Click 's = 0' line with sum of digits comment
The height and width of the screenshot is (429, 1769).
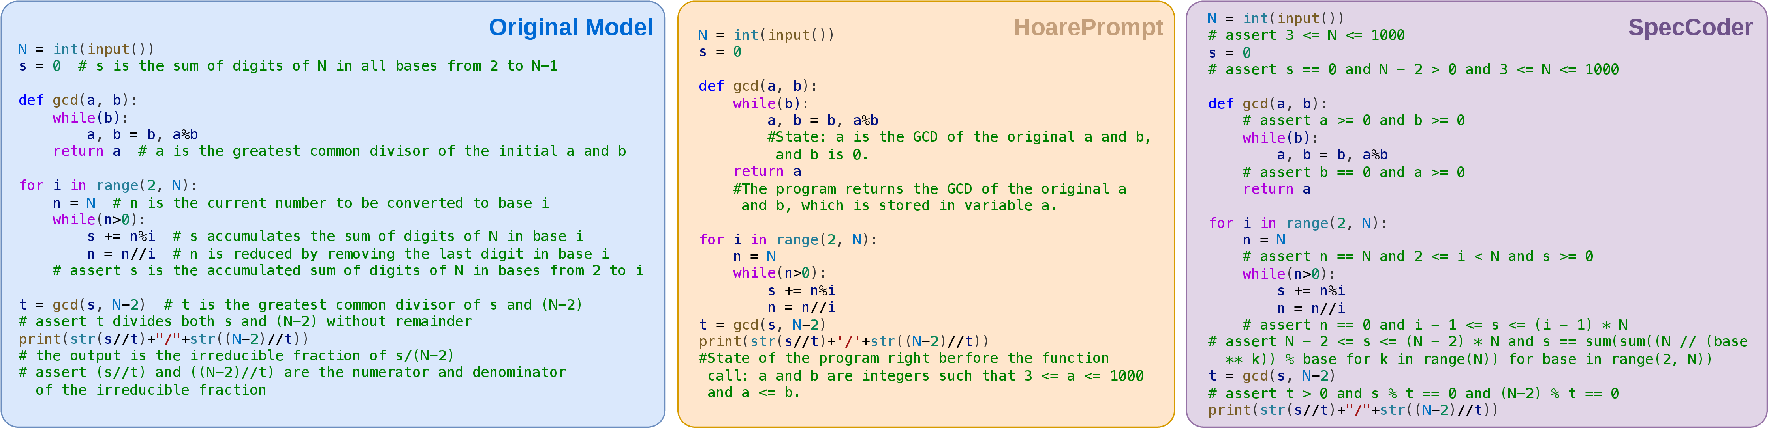(x=288, y=66)
